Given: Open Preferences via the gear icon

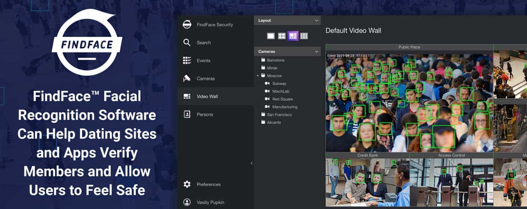Looking at the screenshot, I should [x=187, y=184].
